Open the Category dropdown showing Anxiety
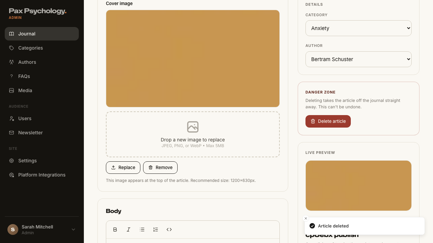The width and height of the screenshot is (433, 243). [359, 28]
